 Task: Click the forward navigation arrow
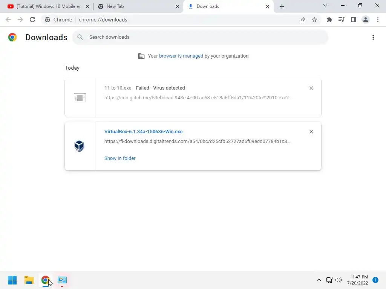pos(20,20)
